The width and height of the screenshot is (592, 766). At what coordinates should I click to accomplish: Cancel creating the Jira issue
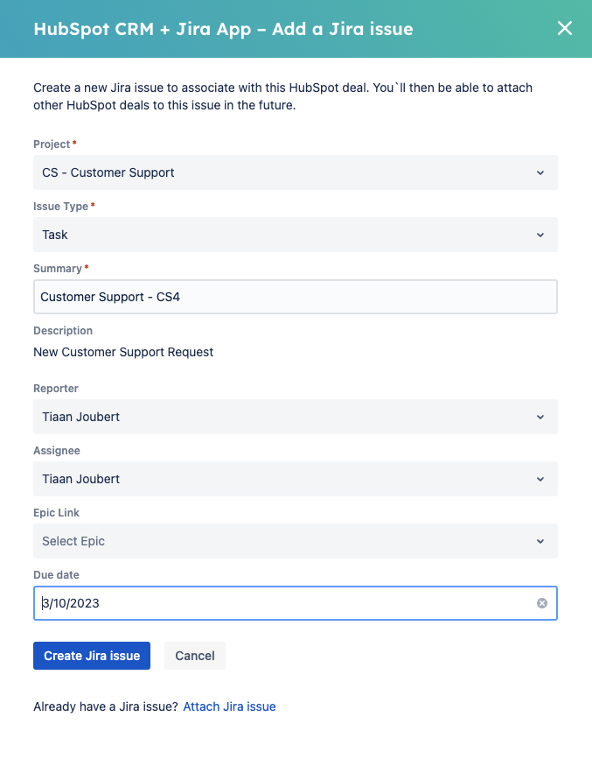tap(195, 656)
